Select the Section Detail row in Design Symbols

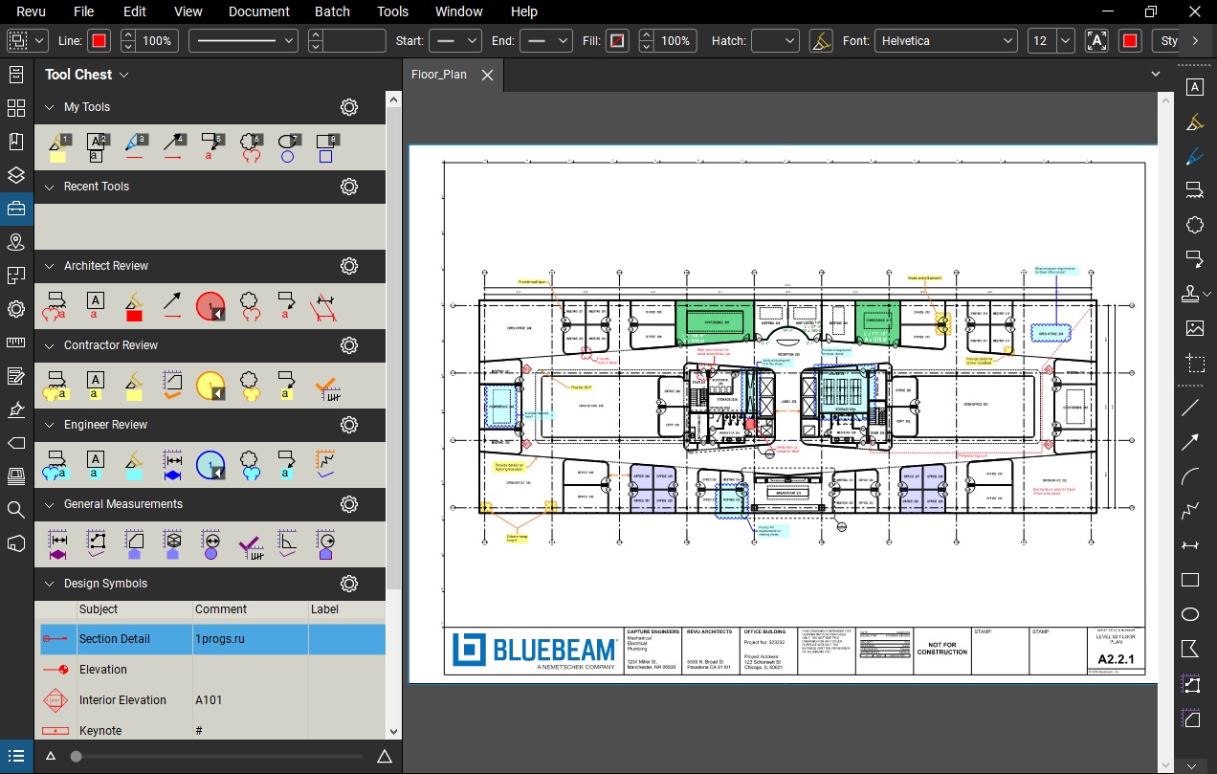134,639
